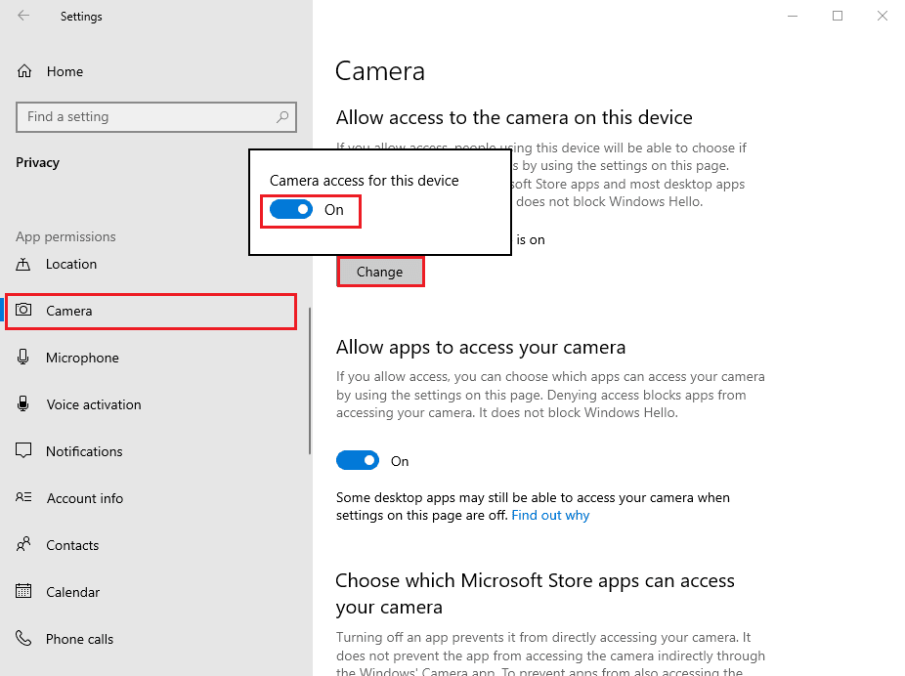905x676 pixels.
Task: Click the back arrow icon
Action: click(x=23, y=16)
